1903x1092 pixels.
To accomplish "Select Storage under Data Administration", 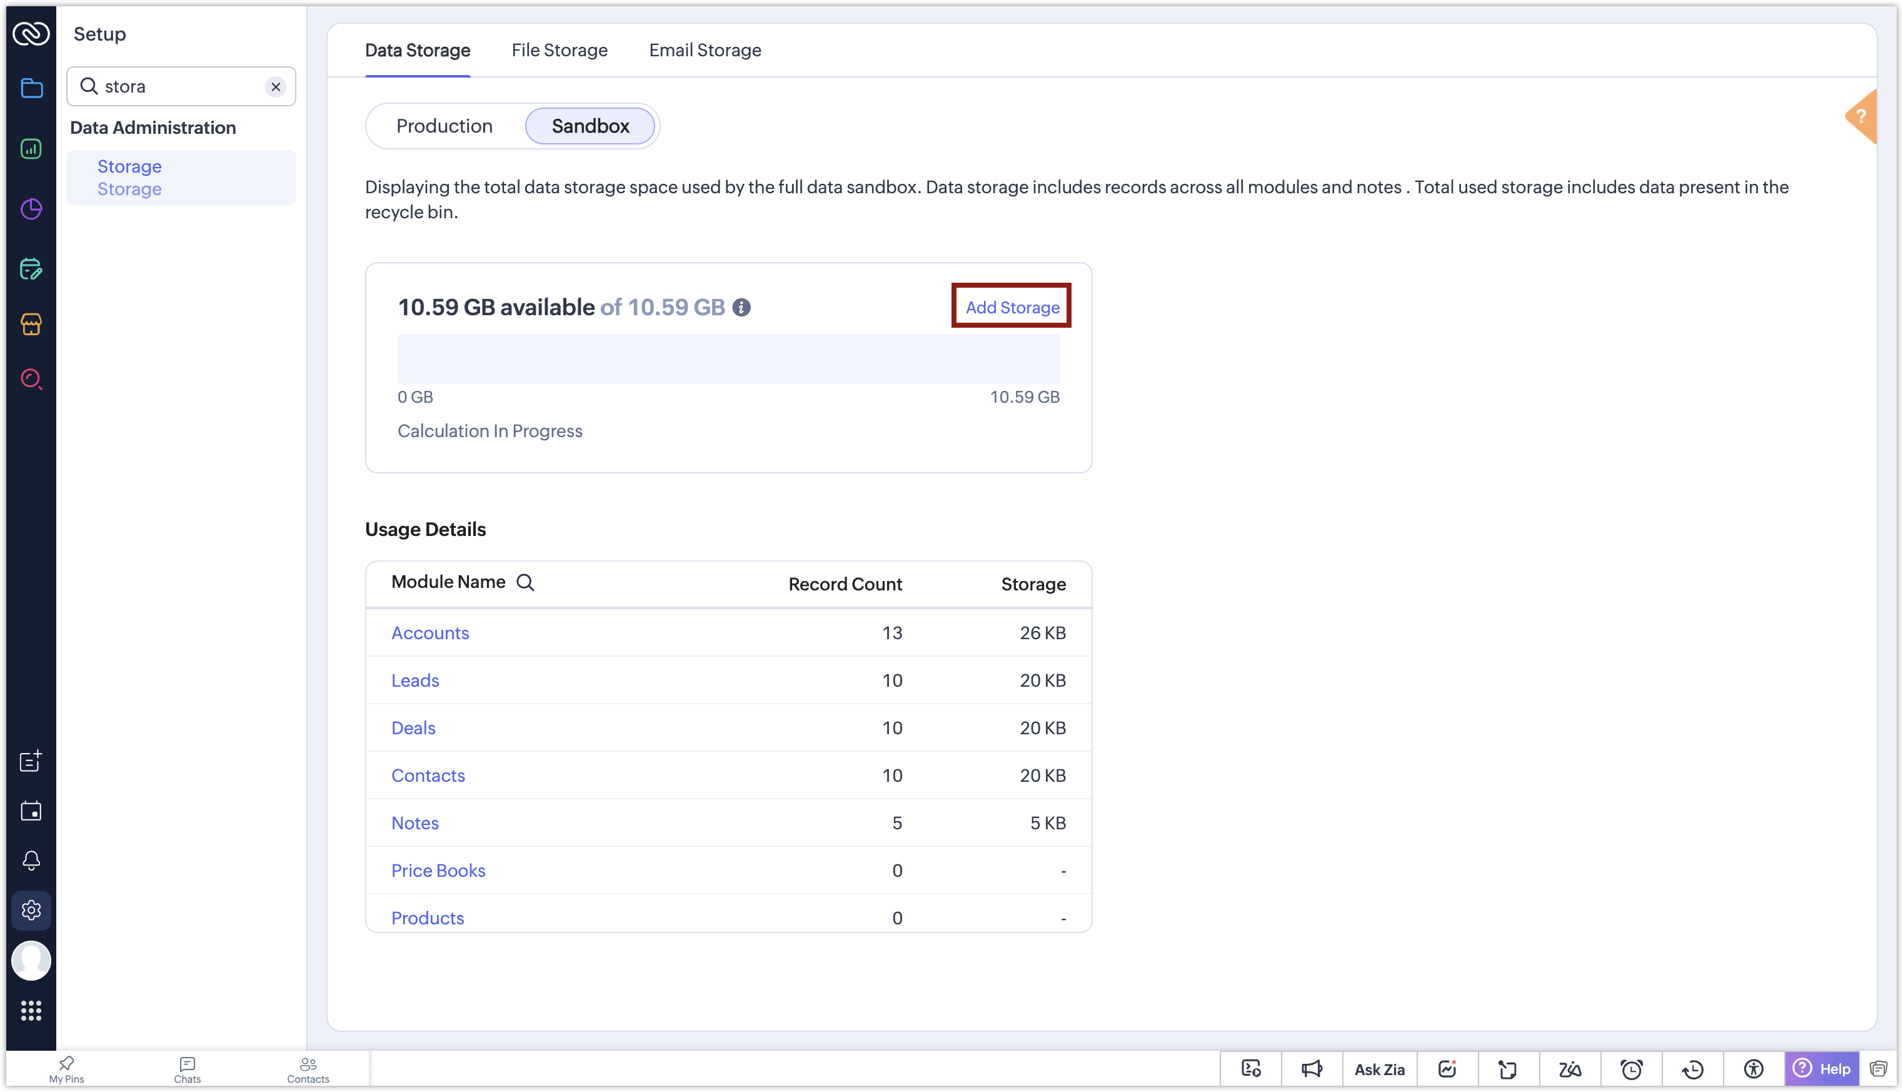I will tap(181, 178).
